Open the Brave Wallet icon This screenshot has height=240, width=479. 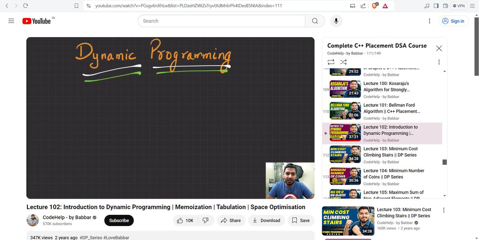445,6
